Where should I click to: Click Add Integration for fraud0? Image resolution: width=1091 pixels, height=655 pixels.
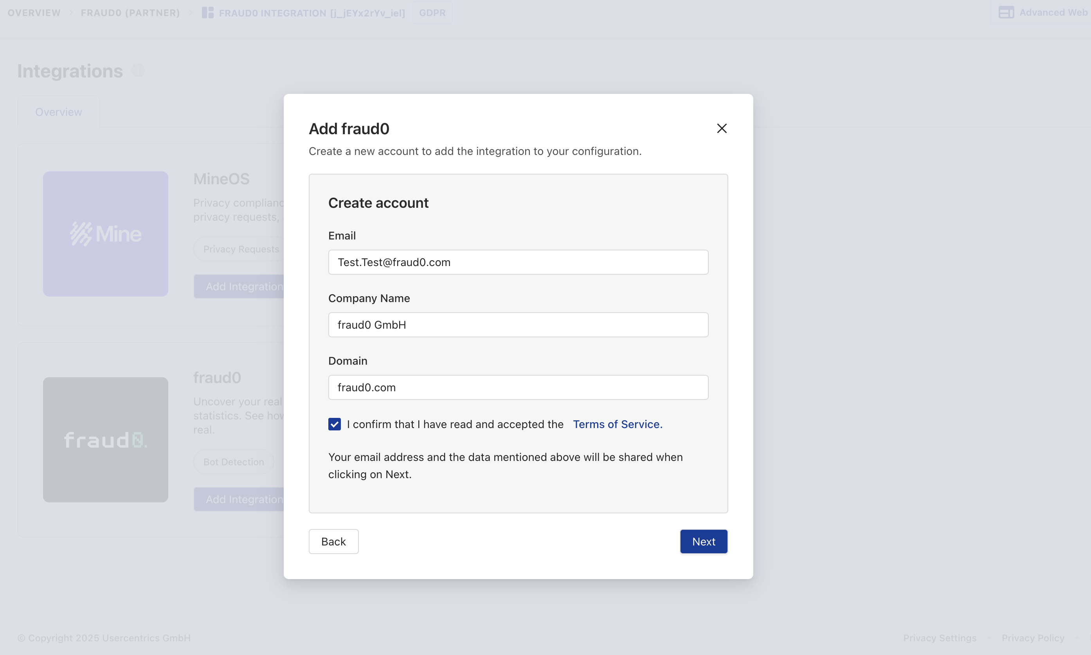coord(244,499)
